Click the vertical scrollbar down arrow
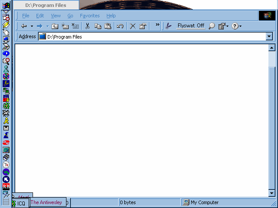 point(272,193)
